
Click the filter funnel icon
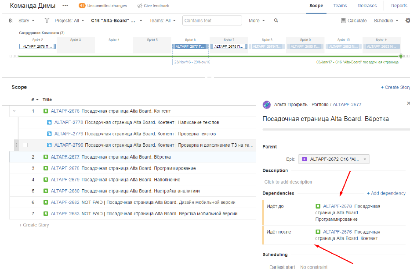pyautogui.click(x=47, y=21)
